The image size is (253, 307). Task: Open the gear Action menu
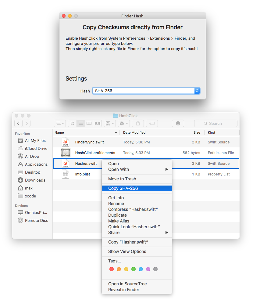124,123
